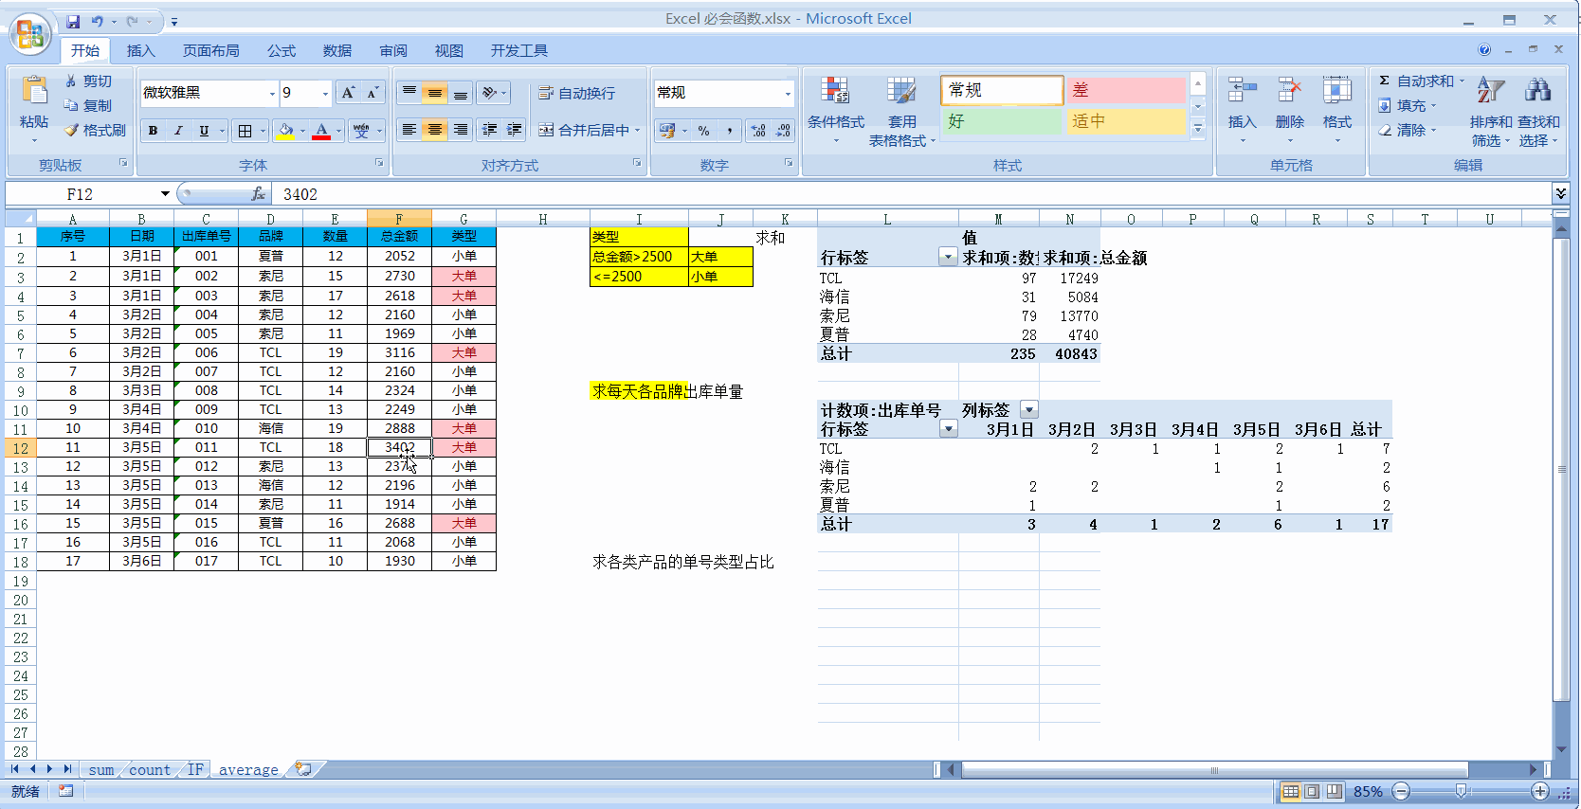Switch to the sum sheet tab
Viewport: 1581px width, 809px height.
click(100, 770)
